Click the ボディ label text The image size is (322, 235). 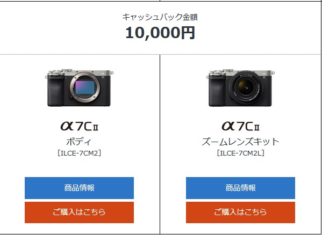click(79, 142)
